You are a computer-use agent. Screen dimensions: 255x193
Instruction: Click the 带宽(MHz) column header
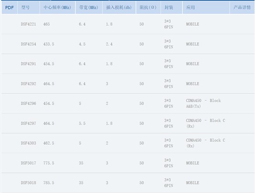(89, 7)
